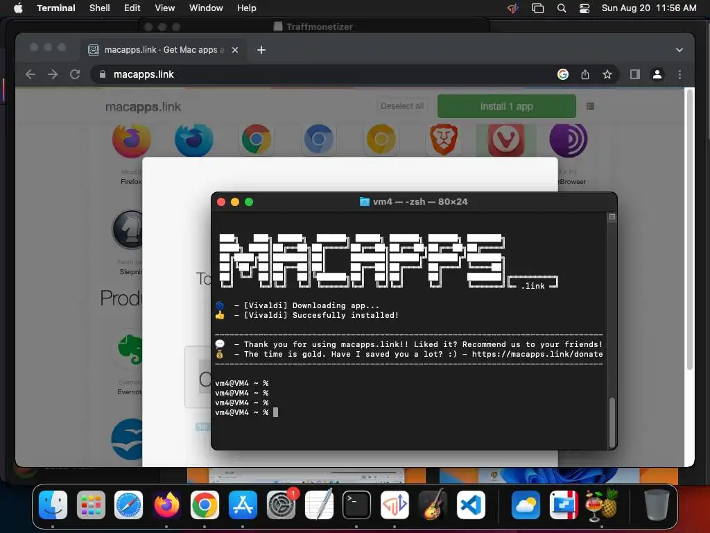The image size is (710, 533).
Task: Open Visual Studio Code from the dock
Action: coord(471,505)
